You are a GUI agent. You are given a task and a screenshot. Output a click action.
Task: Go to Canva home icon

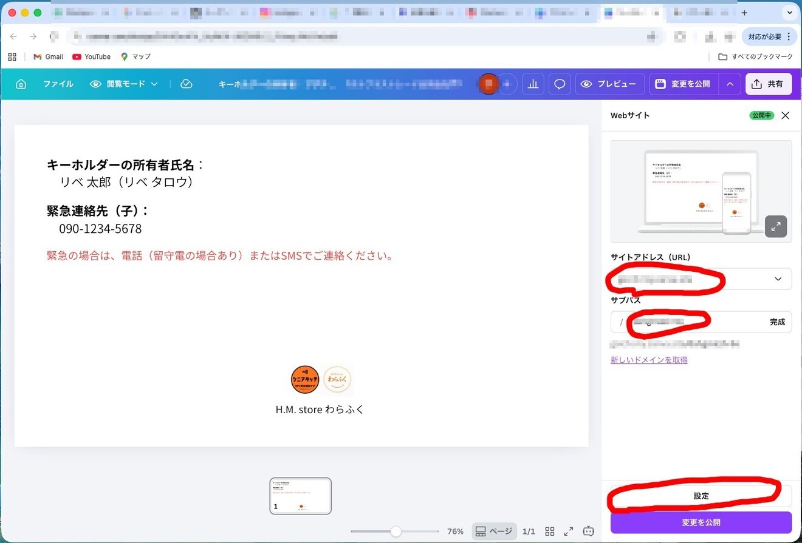click(21, 84)
